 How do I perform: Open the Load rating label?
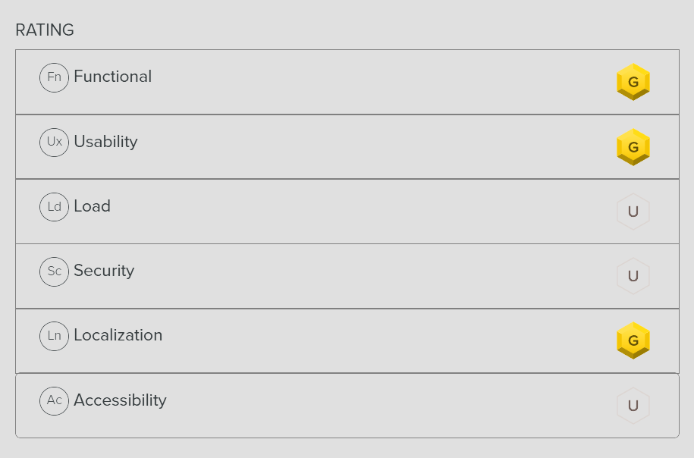(x=92, y=206)
